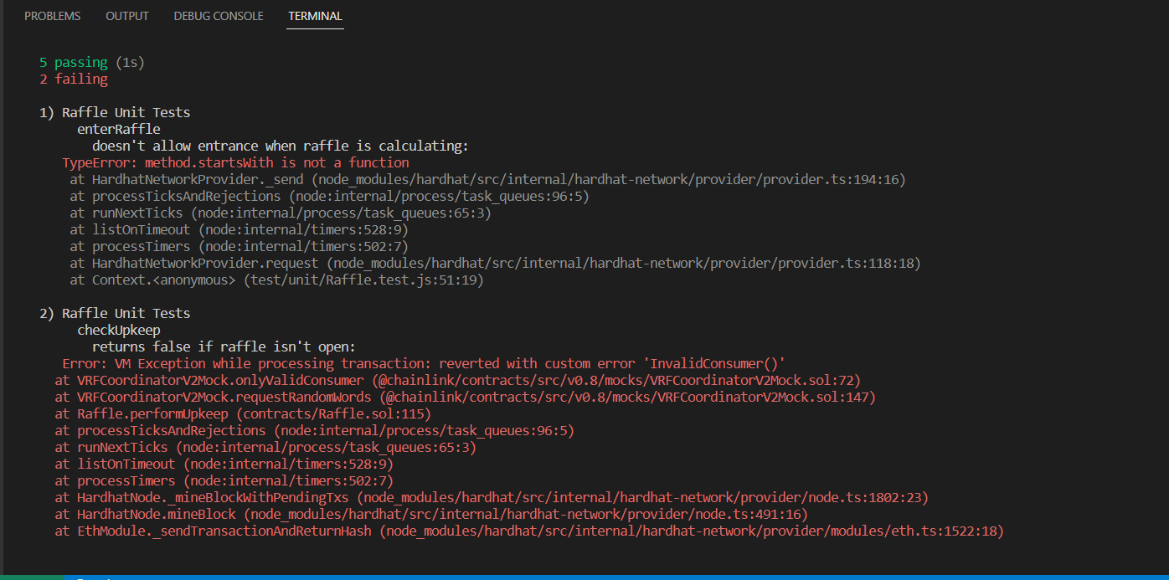This screenshot has width=1169, height=580.
Task: Open provider.ts:194:16 stack trace path
Action: coord(610,180)
